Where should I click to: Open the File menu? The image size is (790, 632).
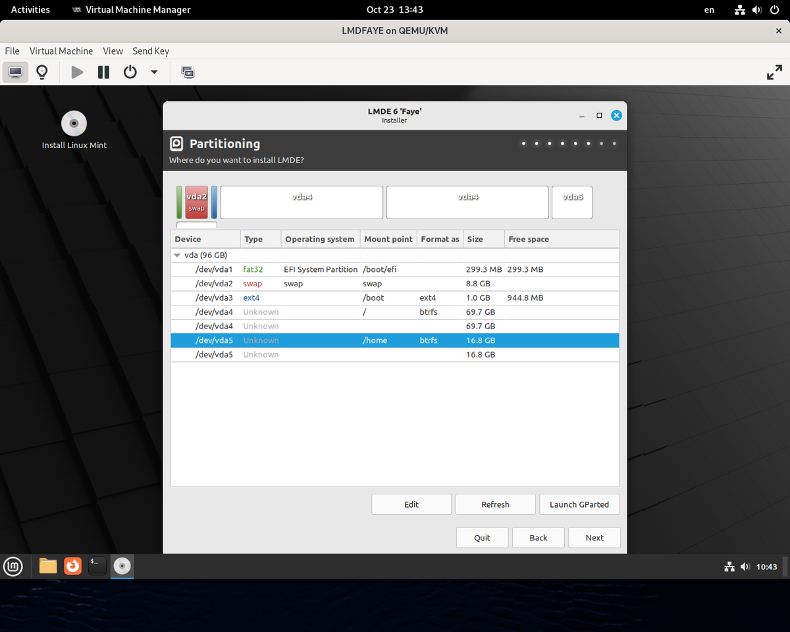click(x=12, y=51)
